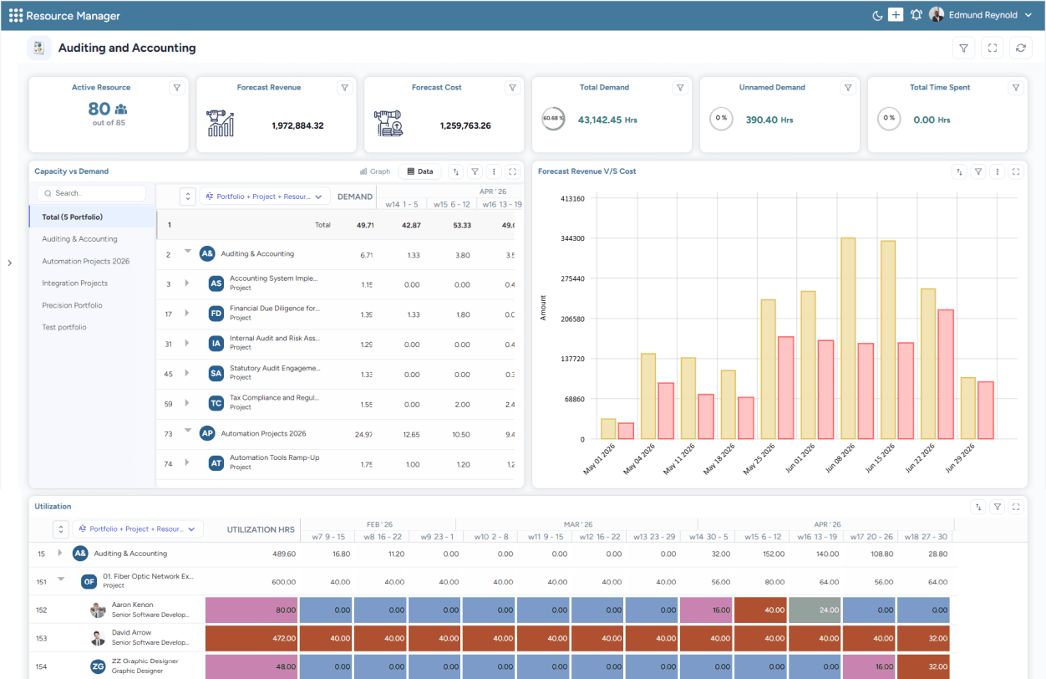The height and width of the screenshot is (679, 1046).
Task: Click the Jun 08 2026 revenue bar
Action: pos(848,339)
